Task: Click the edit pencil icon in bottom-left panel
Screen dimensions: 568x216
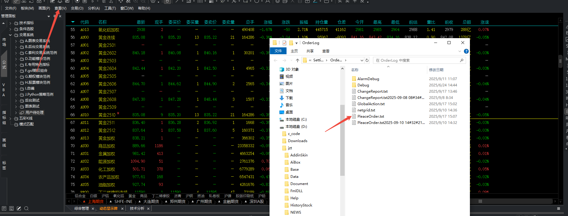Action: [19, 209]
